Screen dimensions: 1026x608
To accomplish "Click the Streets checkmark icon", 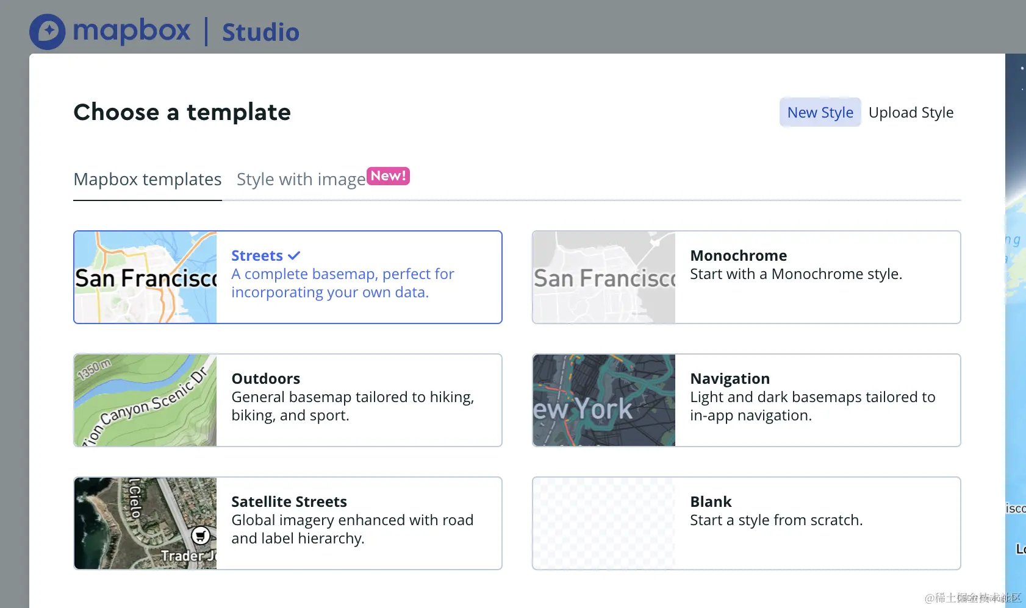I will click(294, 256).
